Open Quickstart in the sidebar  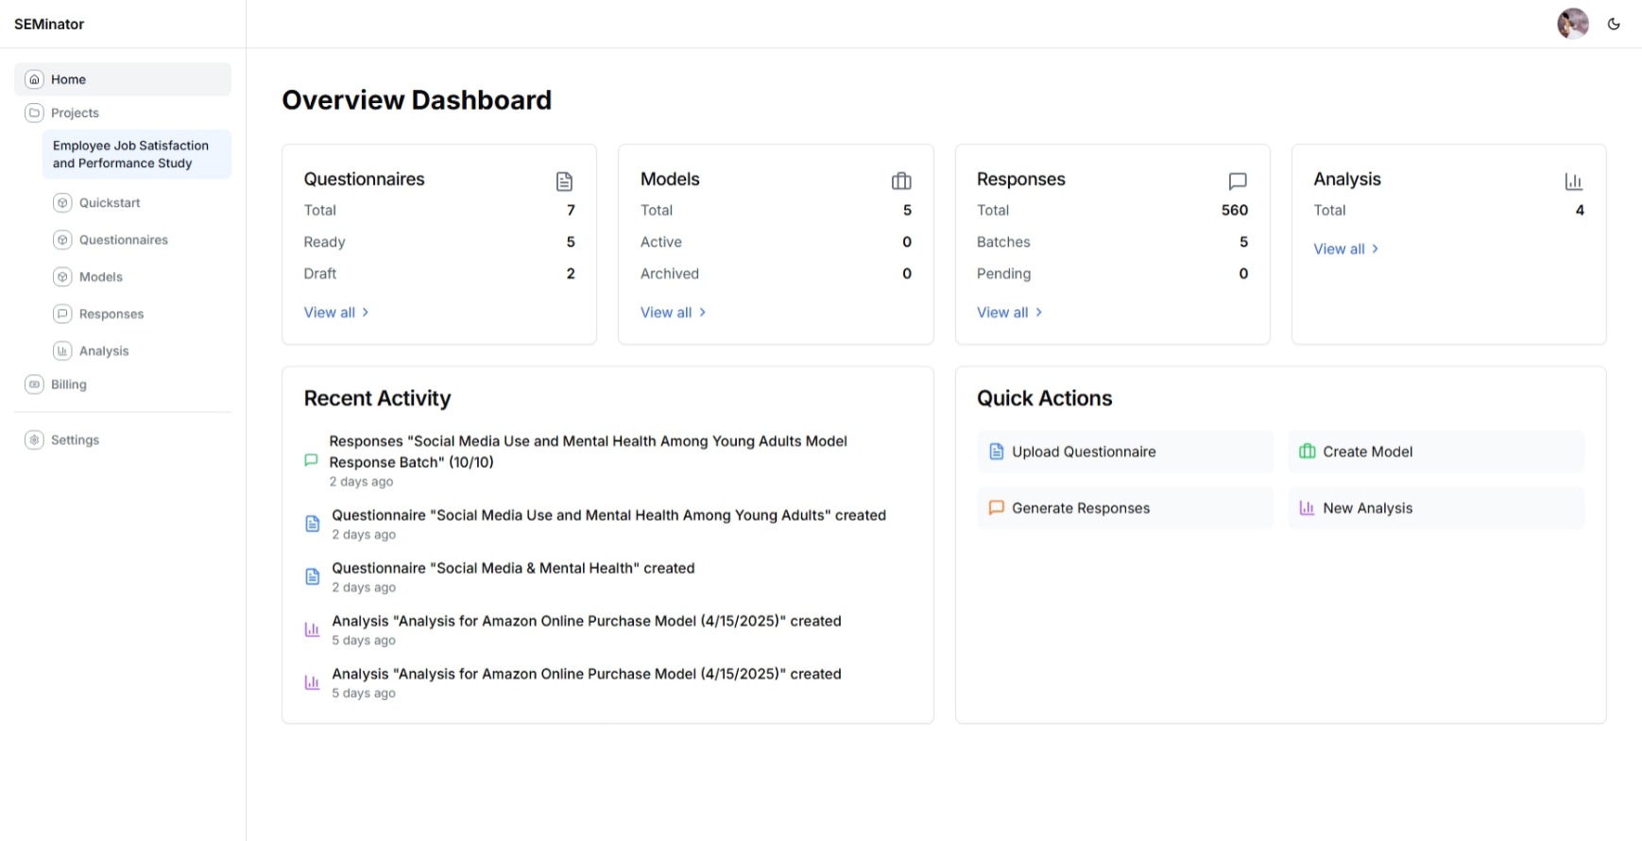(x=110, y=203)
